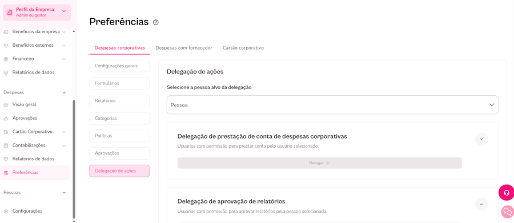This screenshot has width=514, height=223.
Task: Switch to Cartão corporativo tab
Action: pyautogui.click(x=243, y=48)
